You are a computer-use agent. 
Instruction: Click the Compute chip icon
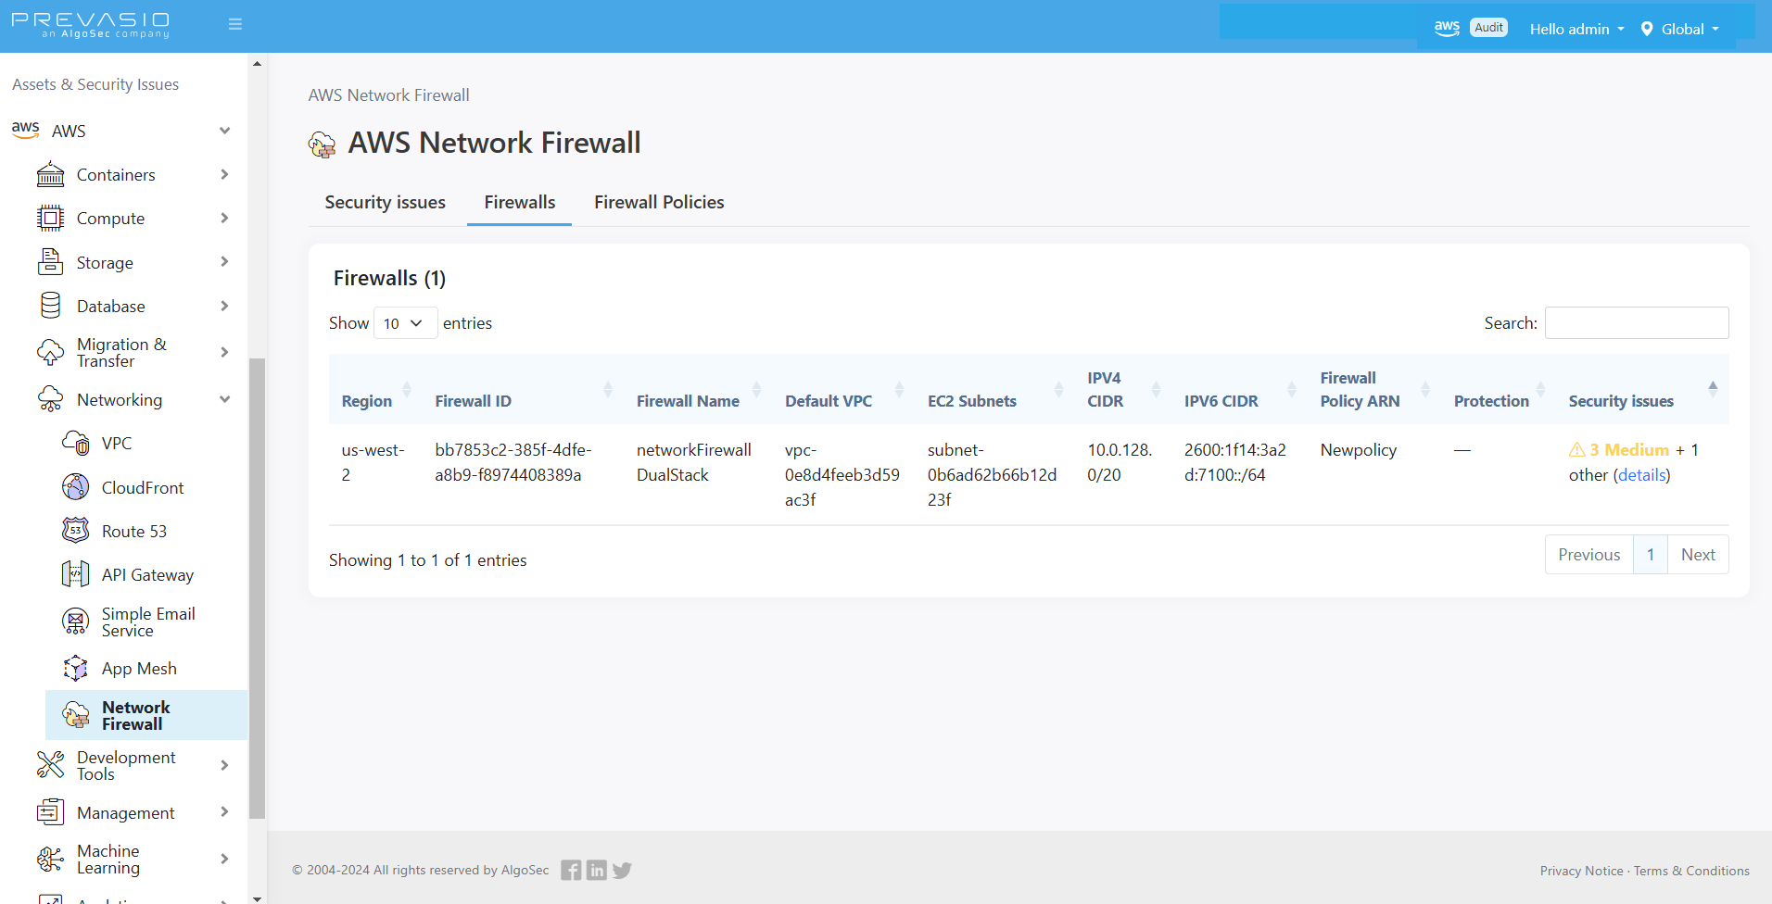click(x=51, y=218)
